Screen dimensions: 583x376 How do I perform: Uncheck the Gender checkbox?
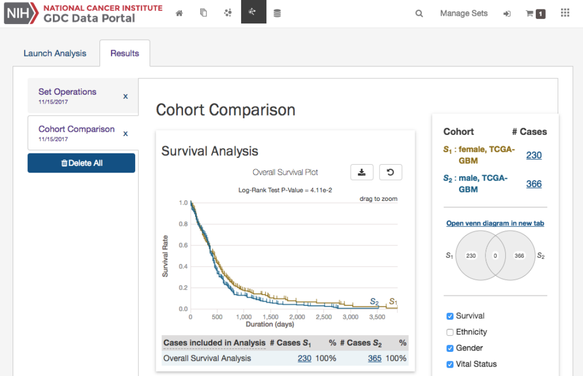coord(450,348)
